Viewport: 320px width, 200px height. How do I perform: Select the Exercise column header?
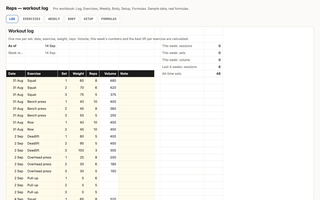41,74
